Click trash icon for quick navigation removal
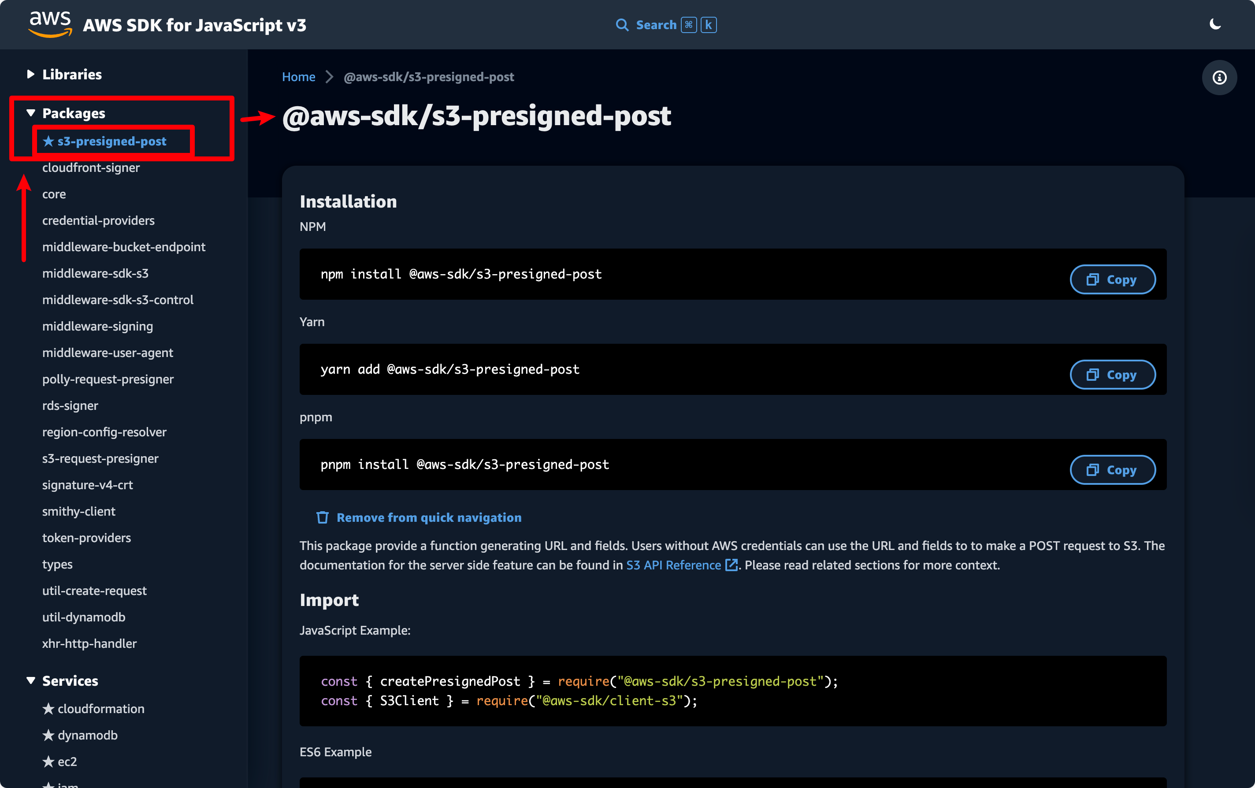Image resolution: width=1255 pixels, height=788 pixels. coord(323,517)
